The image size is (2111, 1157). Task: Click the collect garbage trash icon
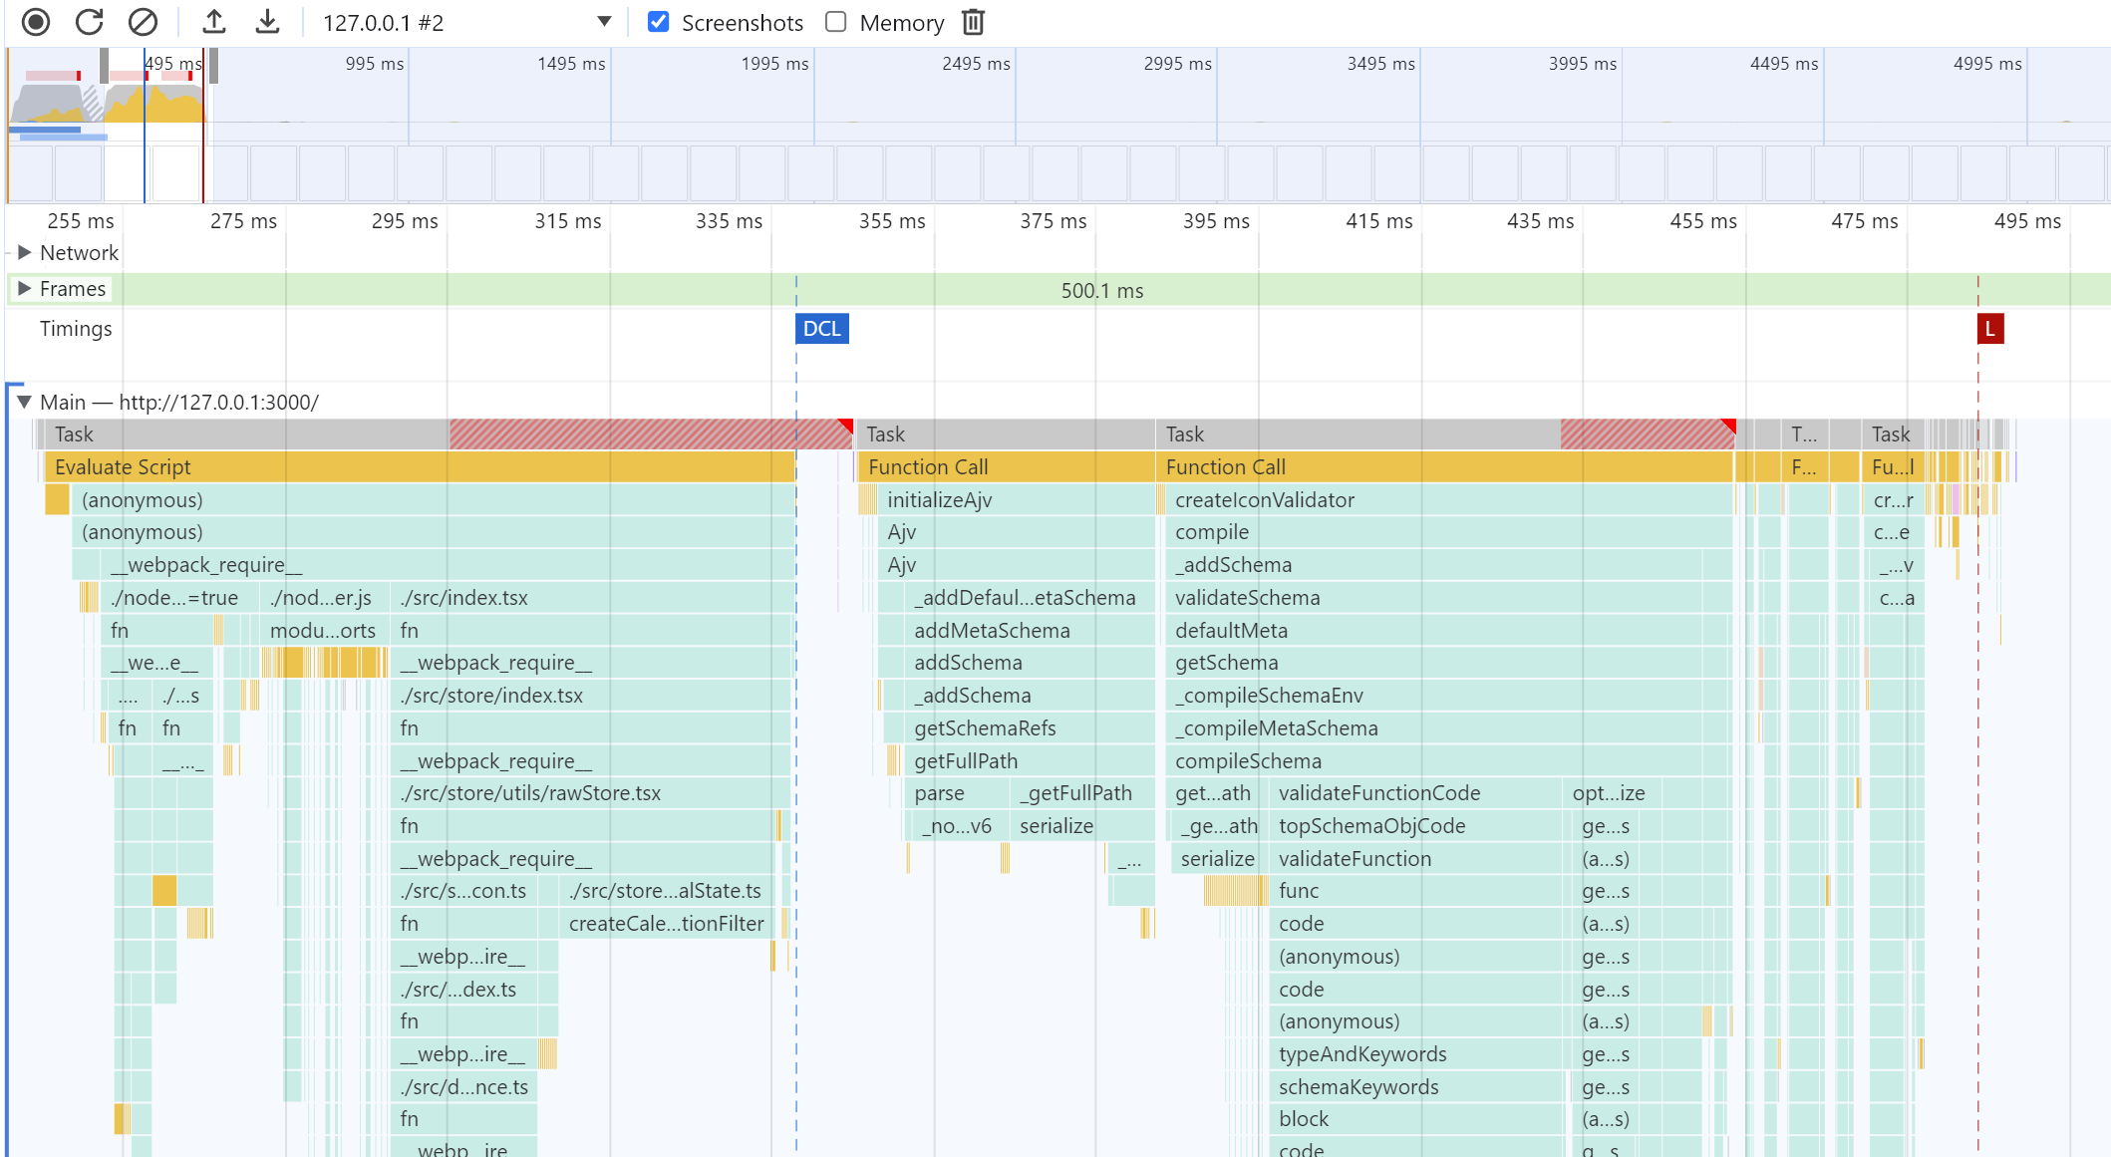point(974,22)
